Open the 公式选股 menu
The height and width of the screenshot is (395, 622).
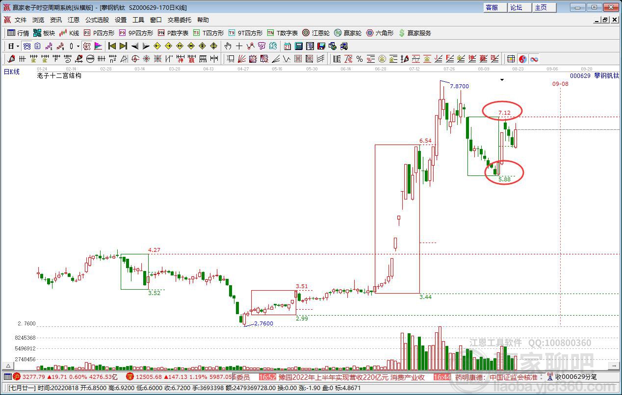pyautogui.click(x=97, y=20)
